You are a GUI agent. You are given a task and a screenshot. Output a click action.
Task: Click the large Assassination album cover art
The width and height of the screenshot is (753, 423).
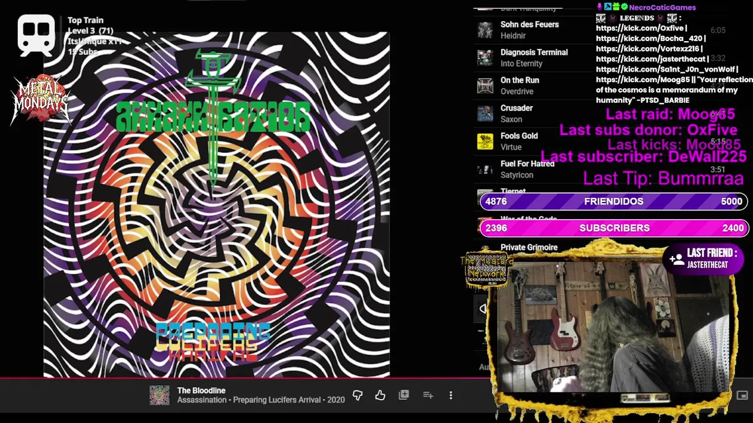click(216, 204)
